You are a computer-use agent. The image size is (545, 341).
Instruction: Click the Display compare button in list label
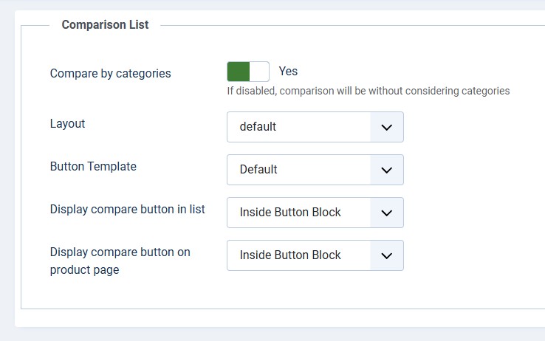(x=127, y=210)
